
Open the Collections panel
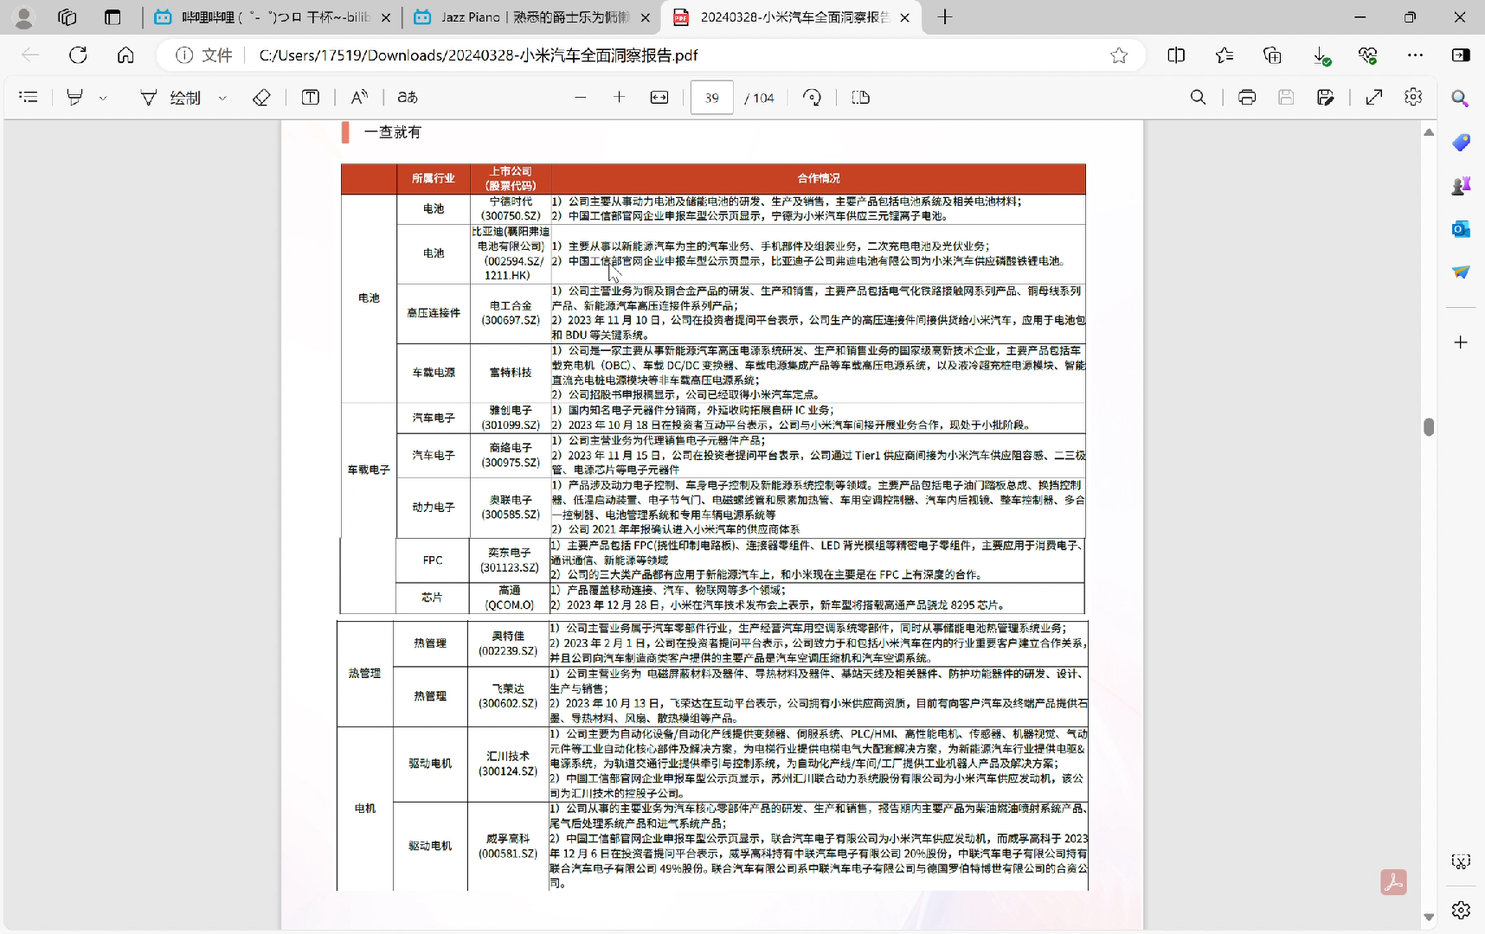[1272, 55]
